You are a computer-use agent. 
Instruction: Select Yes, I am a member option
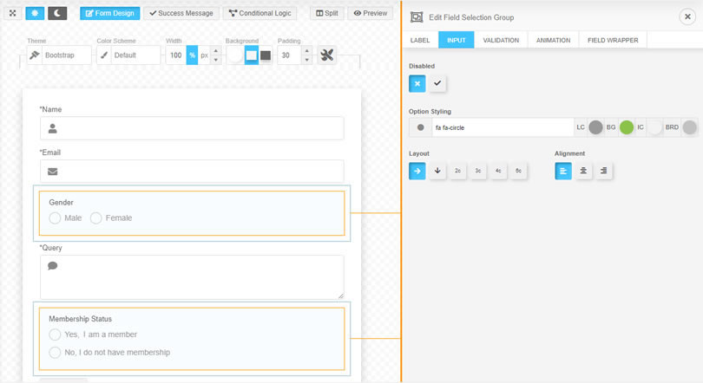[x=56, y=334]
